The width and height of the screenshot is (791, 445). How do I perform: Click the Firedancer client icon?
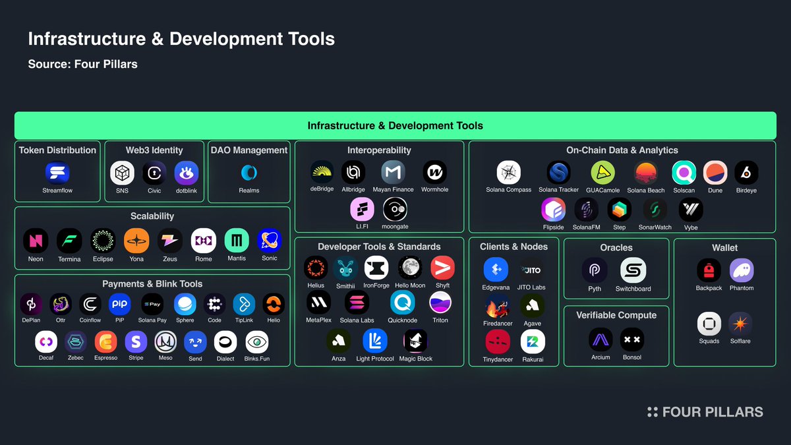[x=496, y=307]
